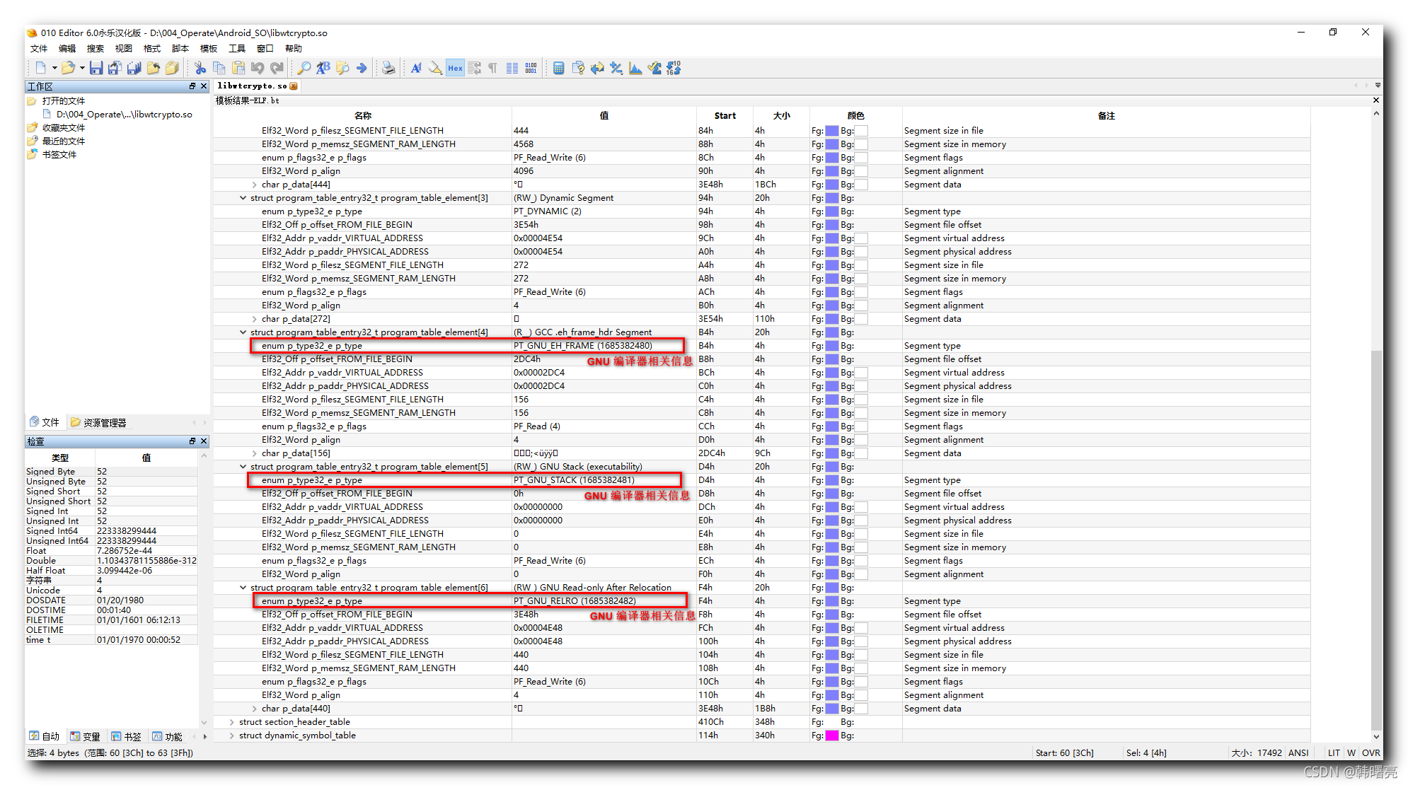Save the file with the floppy icon
Viewport: 1408px width, 785px height.
(x=96, y=68)
